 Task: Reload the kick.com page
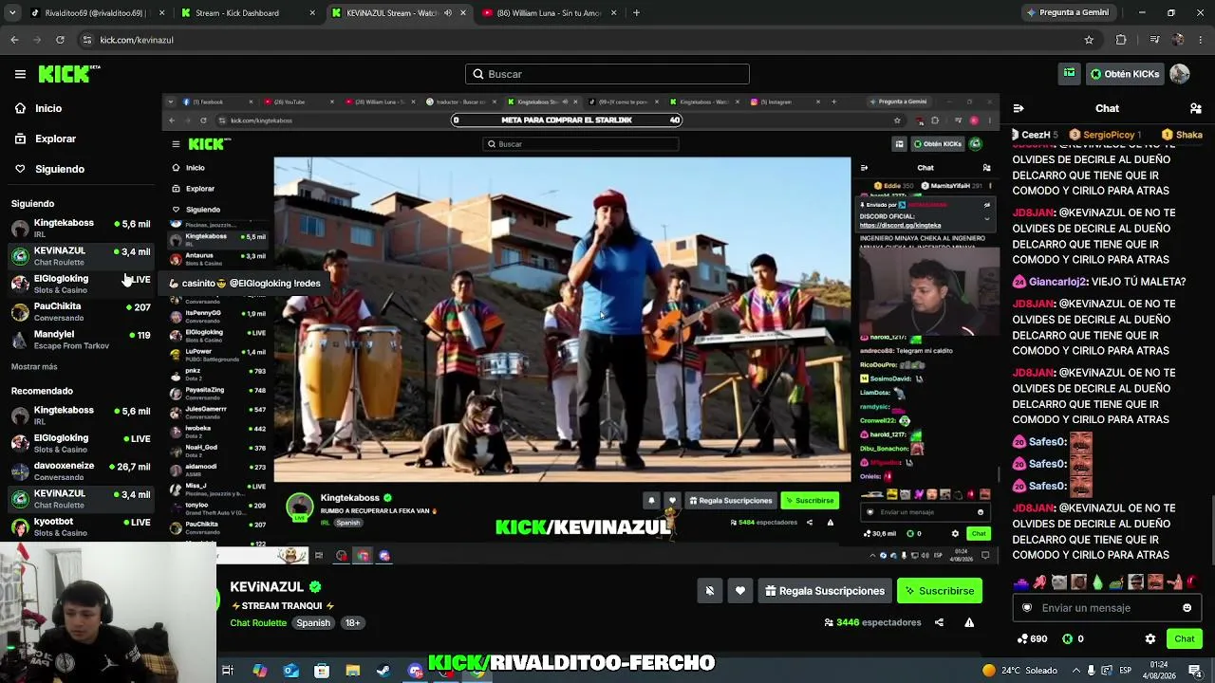(x=60, y=40)
